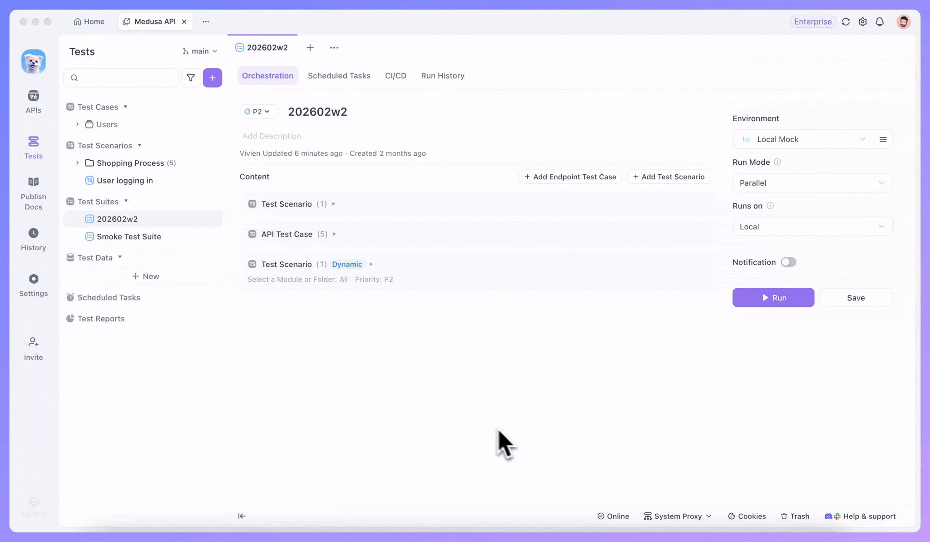Click Add Test Scenario button
930x542 pixels.
pyautogui.click(x=668, y=177)
